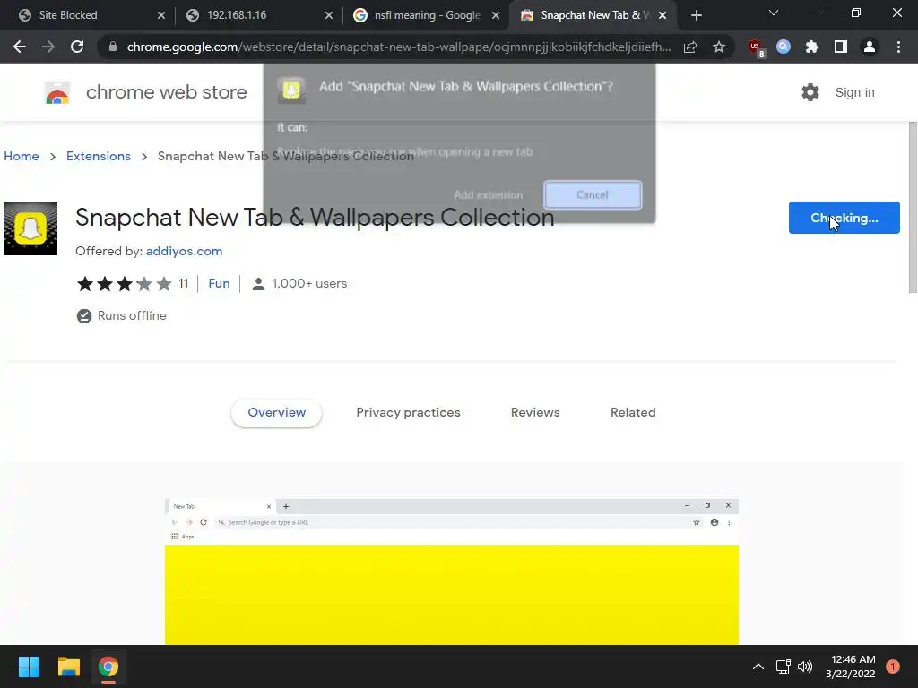Click the page vertical scrollbar
The image size is (918, 688).
click(913, 207)
